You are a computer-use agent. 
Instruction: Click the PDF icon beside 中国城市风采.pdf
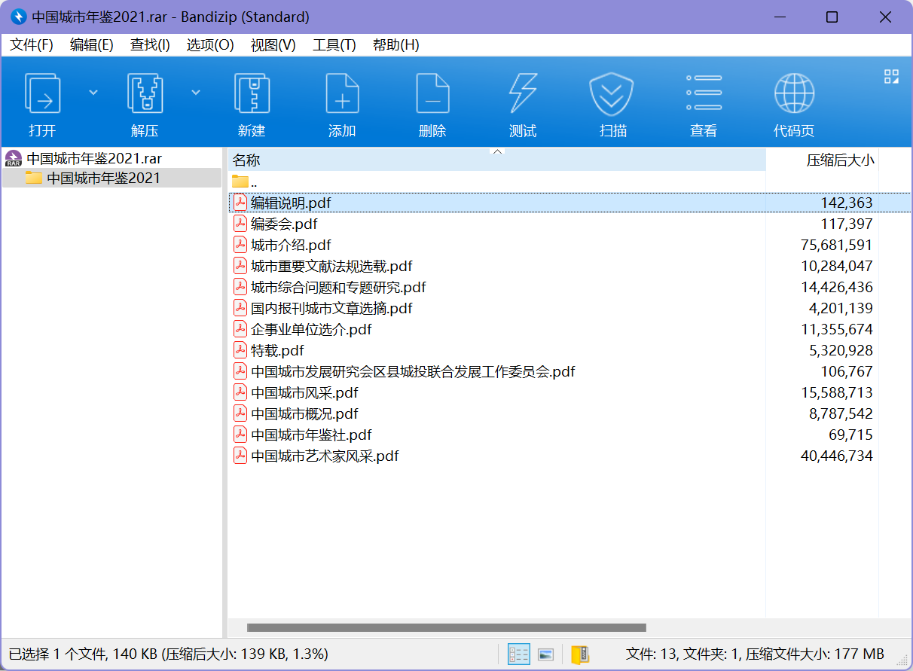pyautogui.click(x=240, y=392)
